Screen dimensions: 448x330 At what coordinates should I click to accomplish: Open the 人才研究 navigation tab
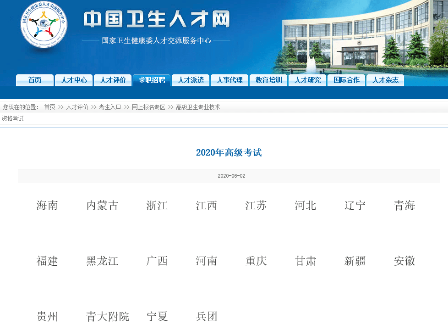[307, 80]
